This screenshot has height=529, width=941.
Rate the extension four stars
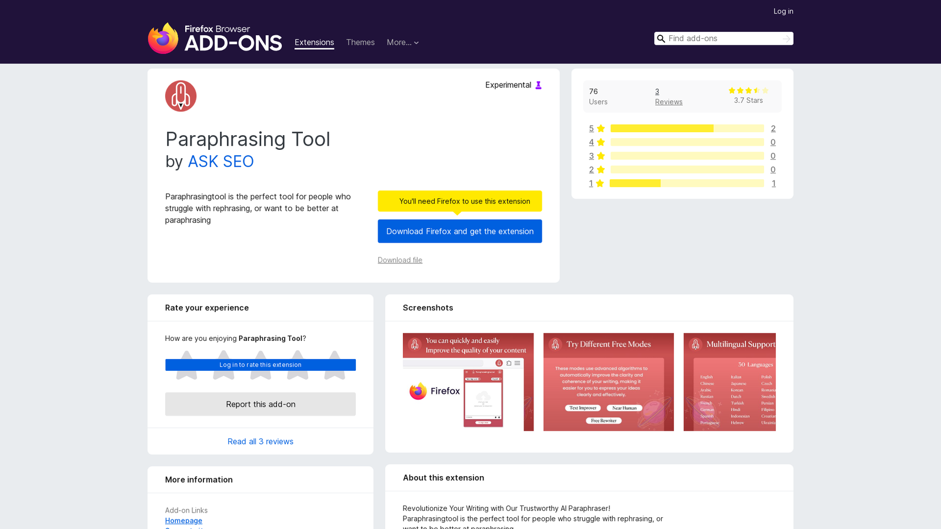[298, 365]
